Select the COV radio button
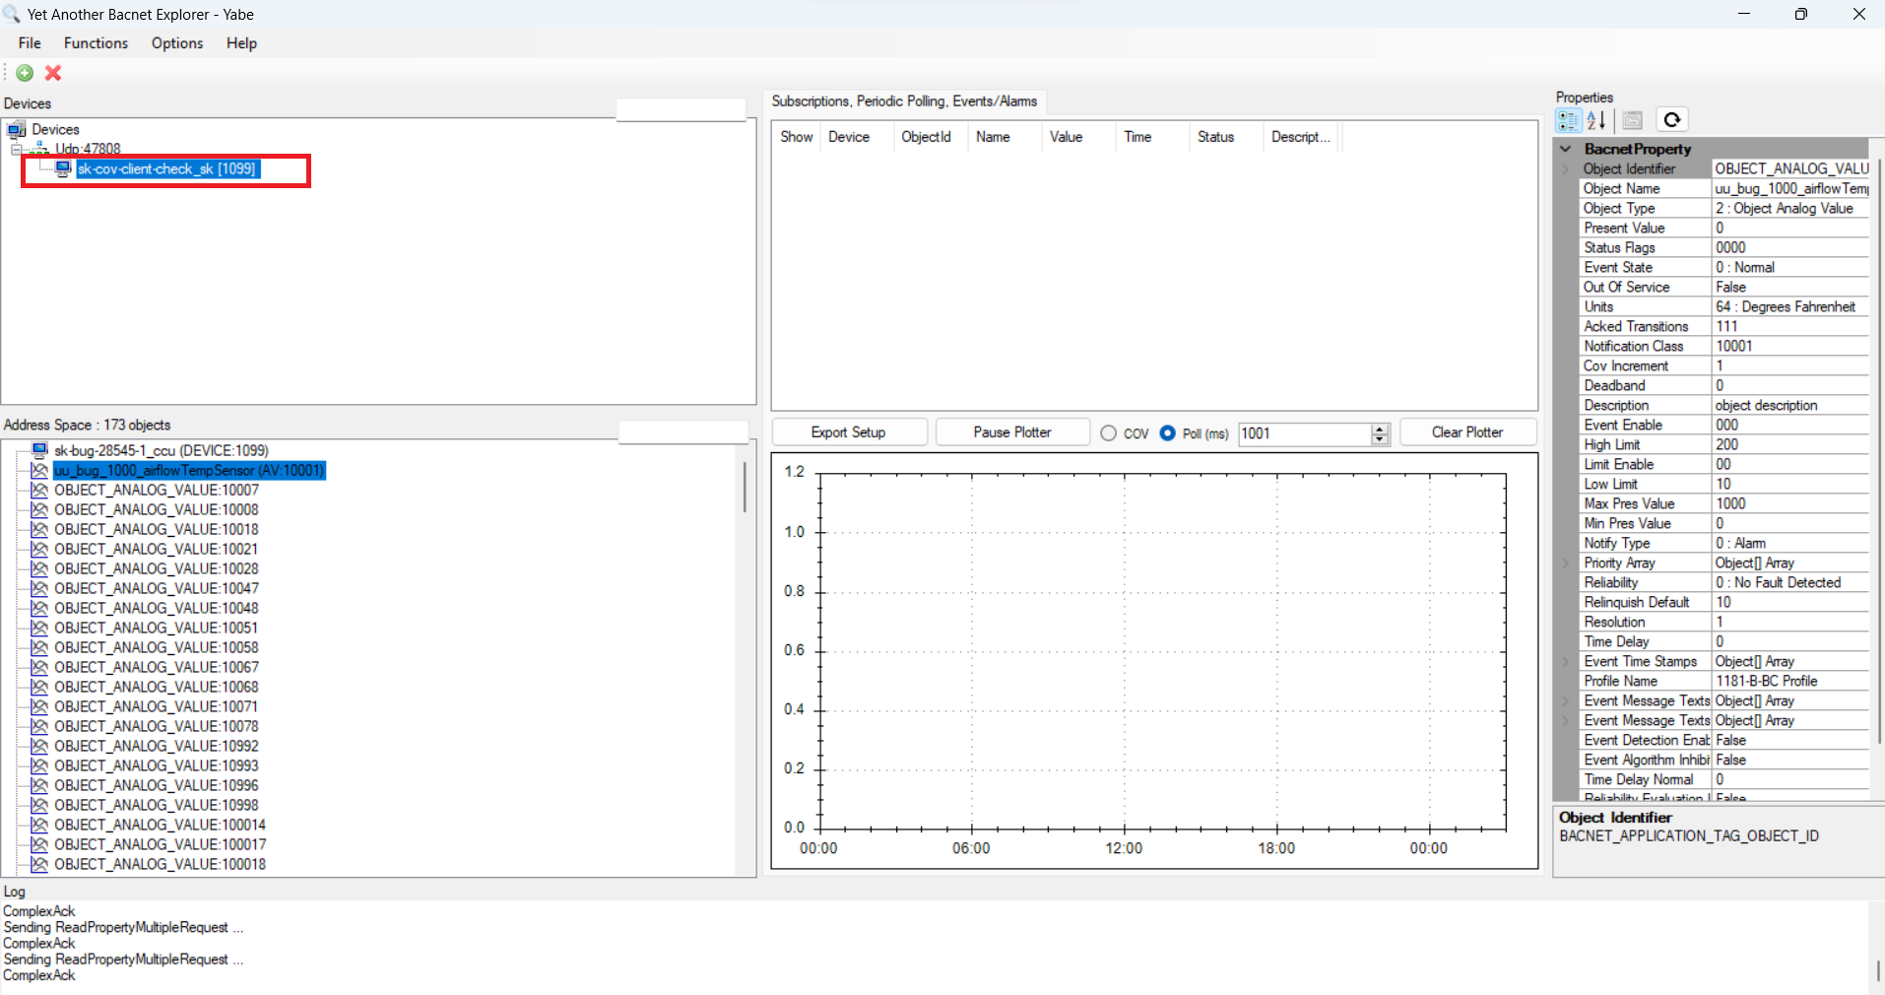 coord(1109,433)
